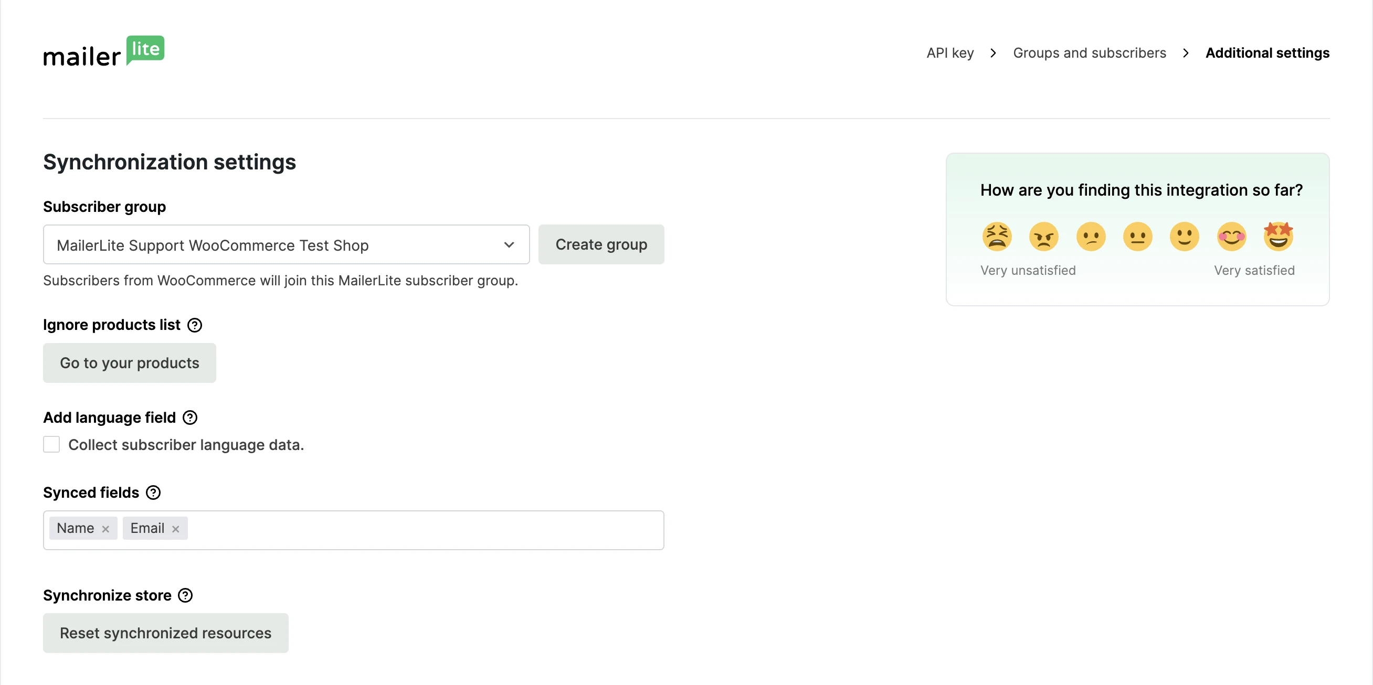Click the Create group button
The width and height of the screenshot is (1373, 685).
pos(601,244)
